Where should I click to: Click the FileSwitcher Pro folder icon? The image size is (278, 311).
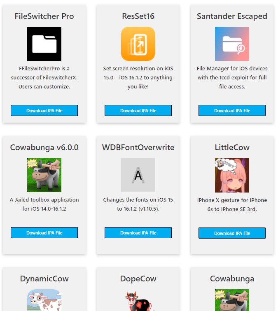click(44, 44)
